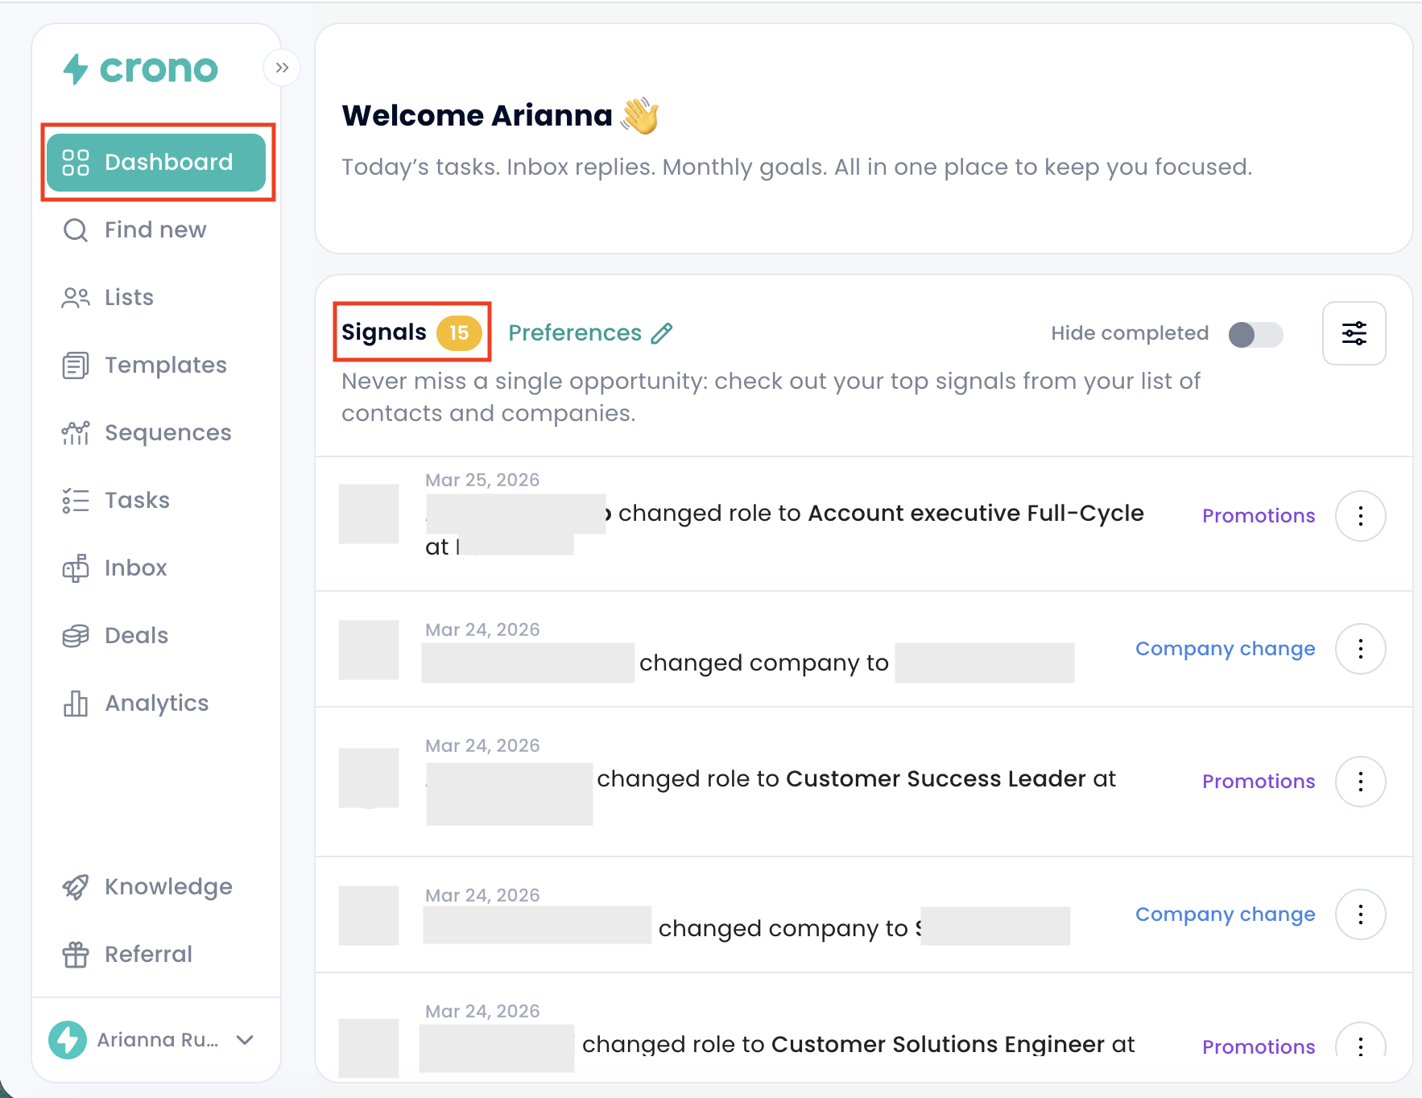Click the Crono lightning bolt logo
The height and width of the screenshot is (1098, 1422).
(76, 69)
